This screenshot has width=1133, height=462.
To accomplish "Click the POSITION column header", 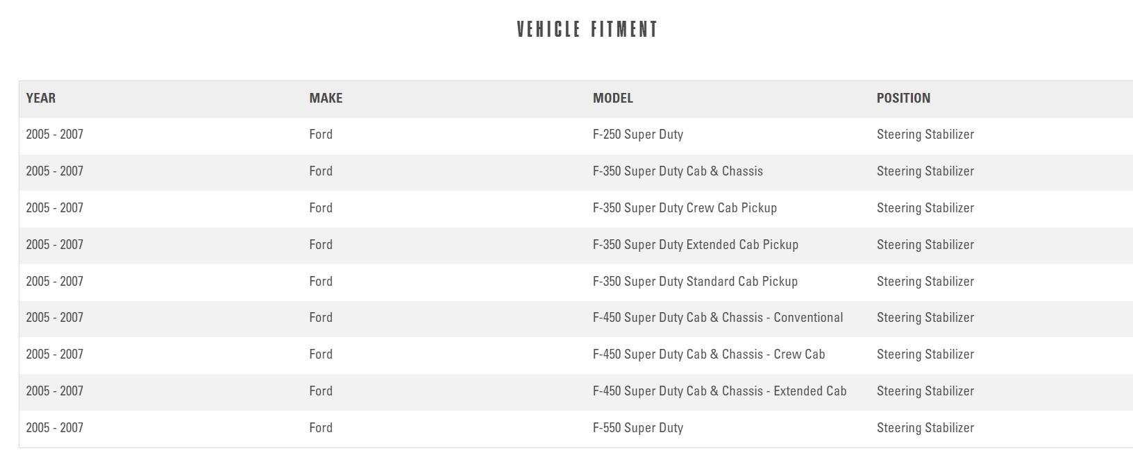I will pos(903,99).
